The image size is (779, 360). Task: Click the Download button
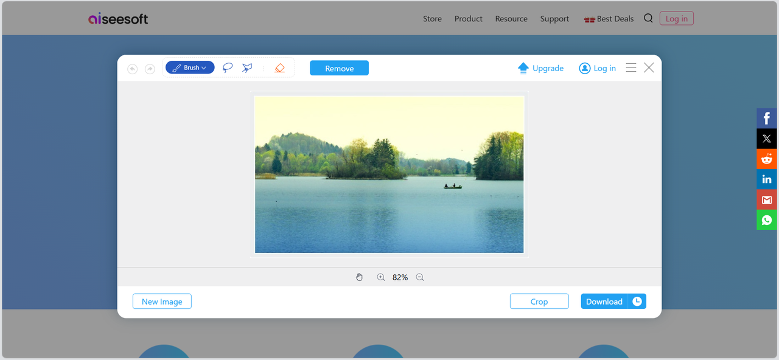pos(604,301)
